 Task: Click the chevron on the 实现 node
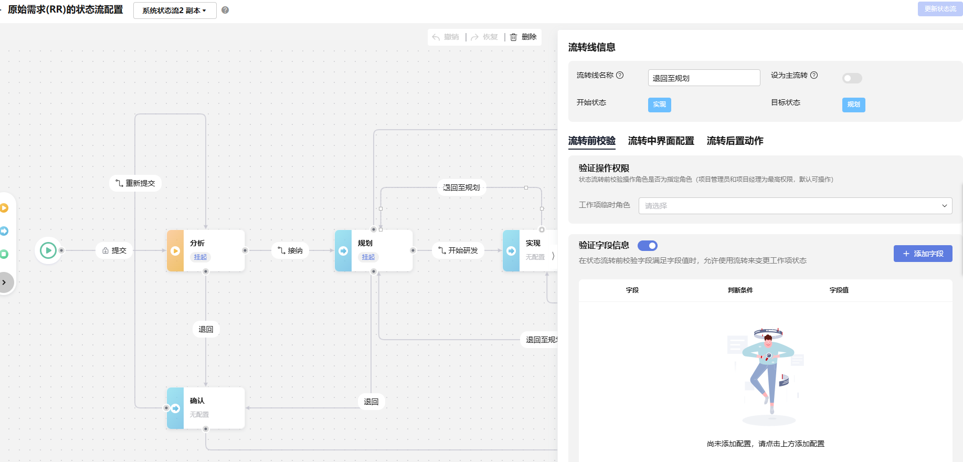coord(553,256)
